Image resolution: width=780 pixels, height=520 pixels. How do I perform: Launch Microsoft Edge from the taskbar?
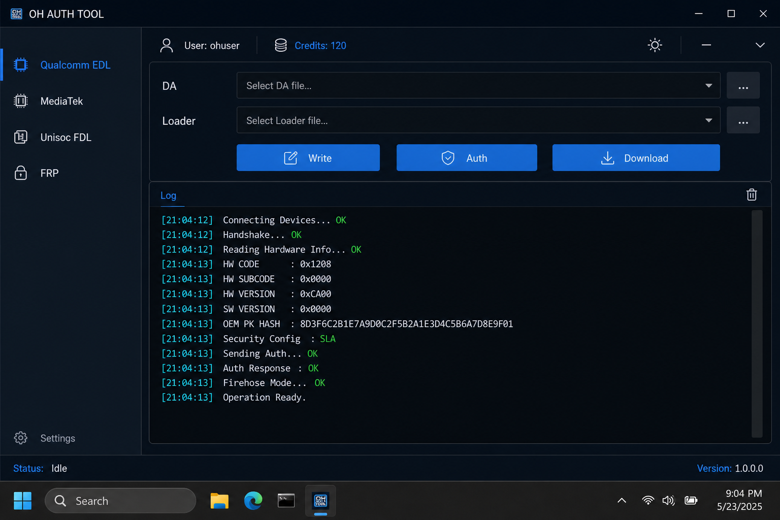pos(253,501)
